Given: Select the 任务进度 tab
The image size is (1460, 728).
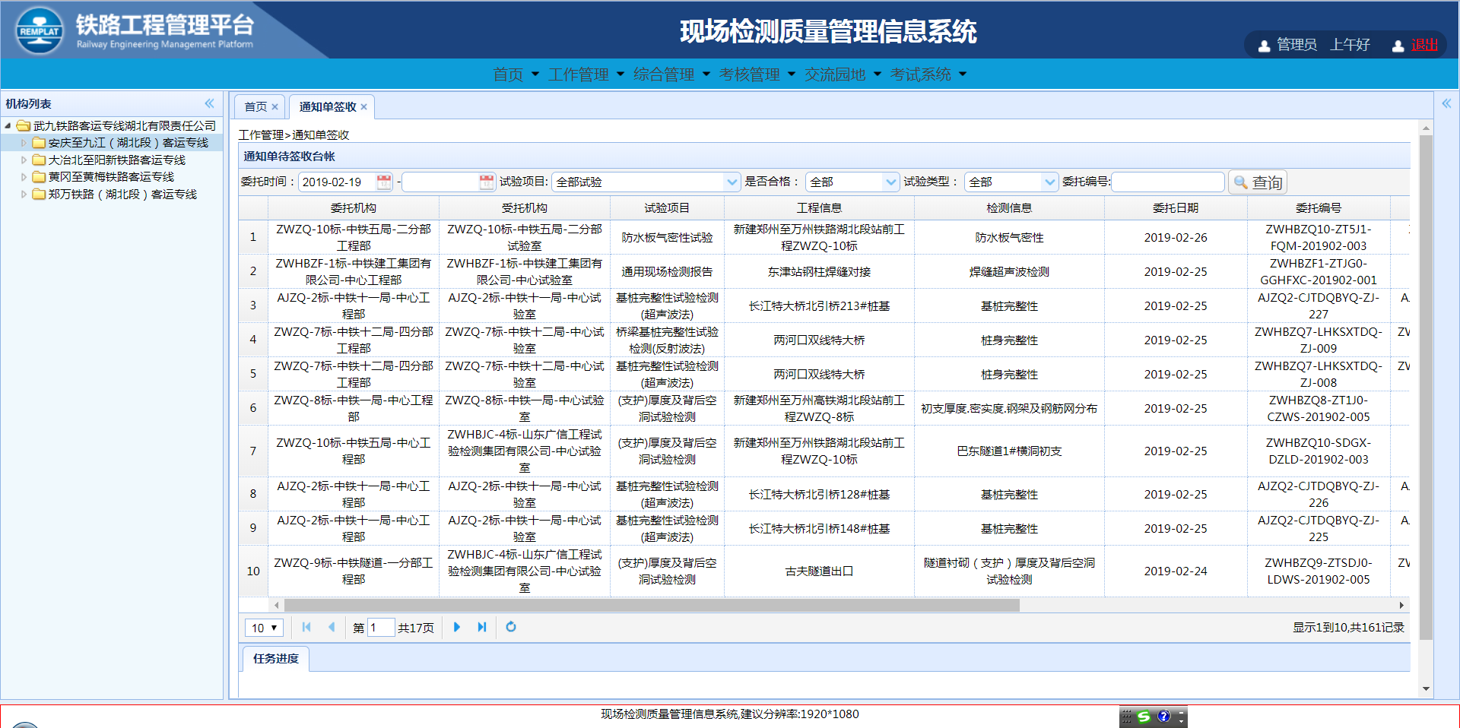Looking at the screenshot, I should [276, 659].
